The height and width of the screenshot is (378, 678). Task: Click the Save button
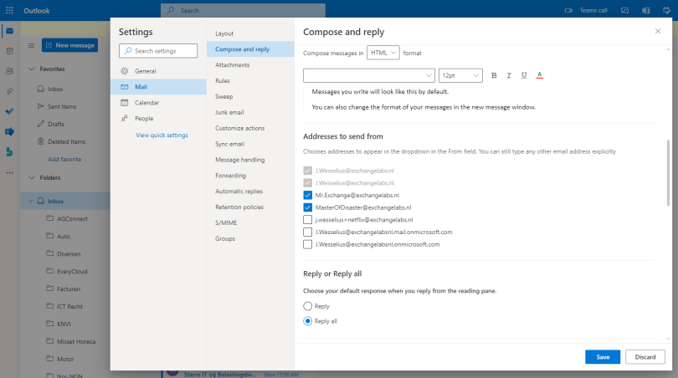tap(603, 356)
